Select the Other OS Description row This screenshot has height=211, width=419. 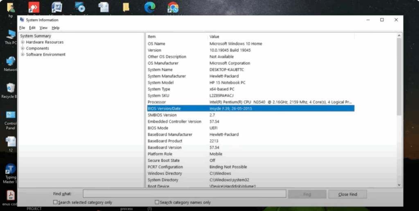click(x=251, y=56)
